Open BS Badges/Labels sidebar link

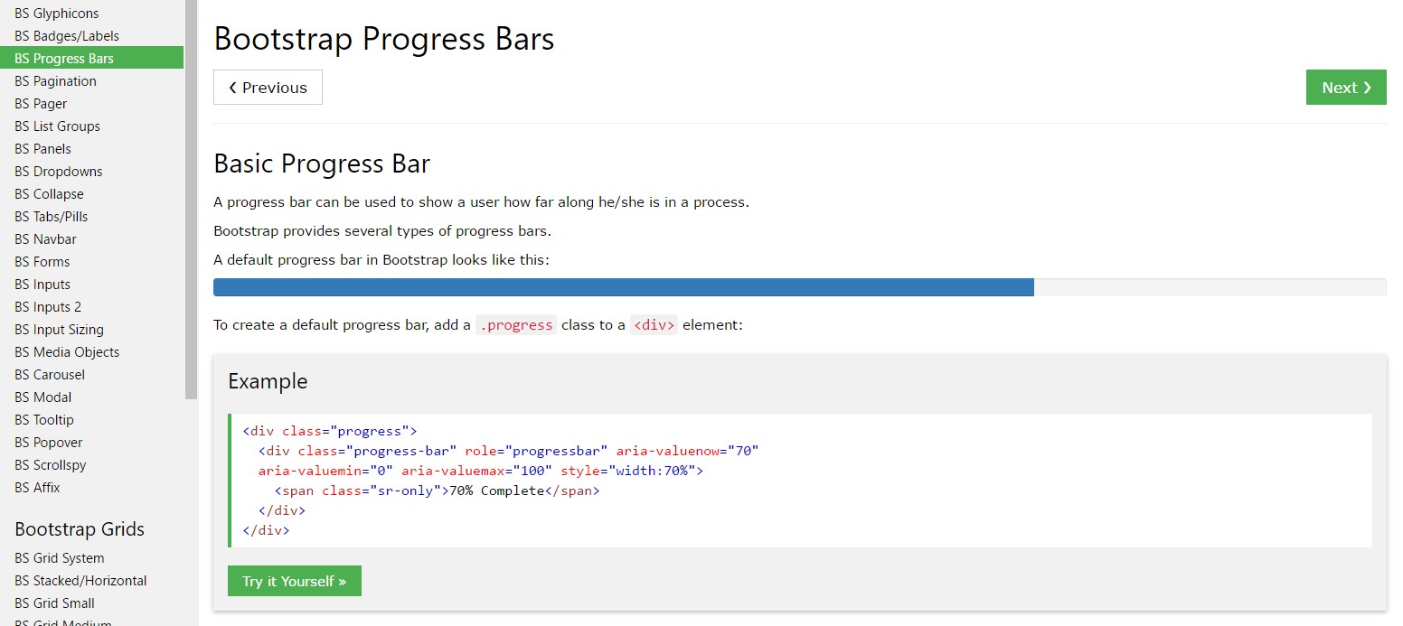point(67,36)
